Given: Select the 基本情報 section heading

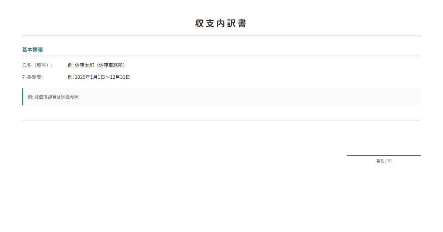Looking at the screenshot, I should point(32,50).
